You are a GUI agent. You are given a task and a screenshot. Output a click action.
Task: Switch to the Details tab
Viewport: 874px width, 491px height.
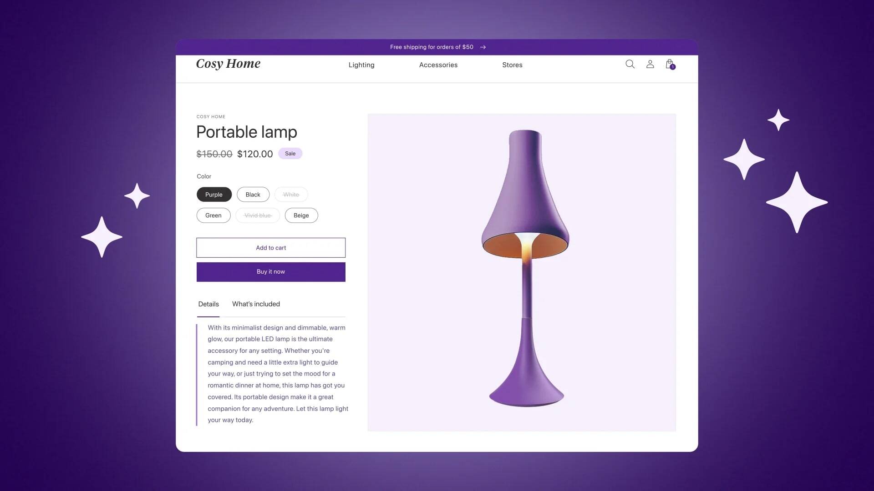pos(208,304)
